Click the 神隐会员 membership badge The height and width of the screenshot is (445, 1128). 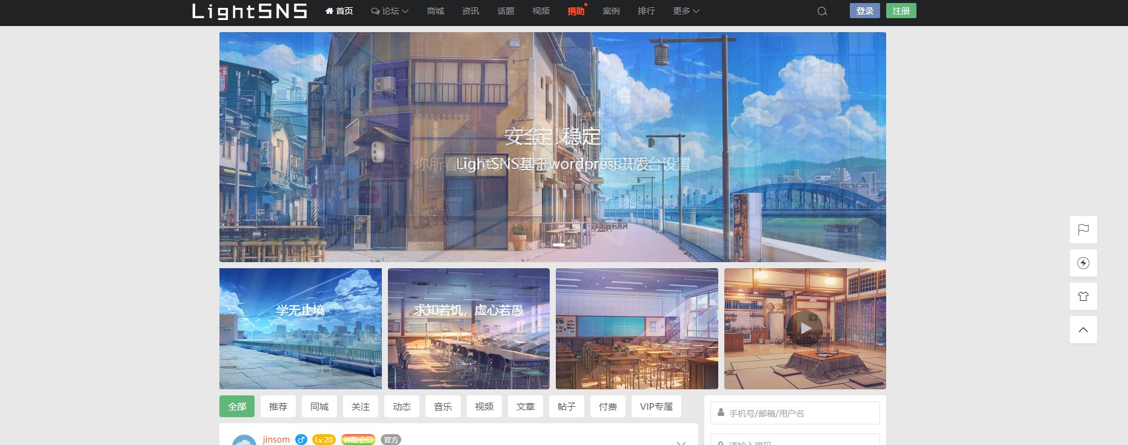coord(358,440)
